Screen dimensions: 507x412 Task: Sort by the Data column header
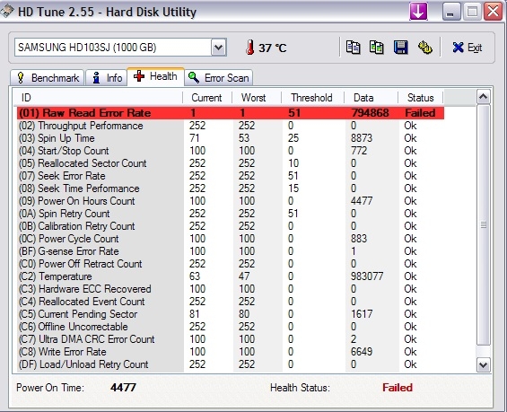pos(371,97)
